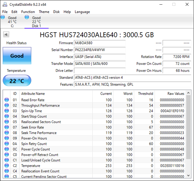Open the Disk menu
The width and height of the screenshot is (194, 181).
pyautogui.click(x=56, y=12)
